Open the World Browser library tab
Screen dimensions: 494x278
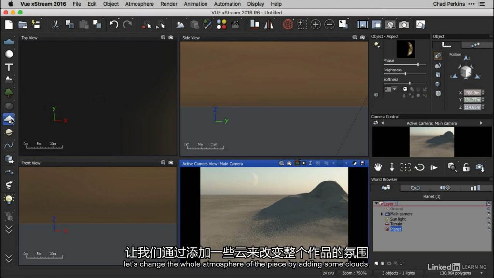[475, 188]
